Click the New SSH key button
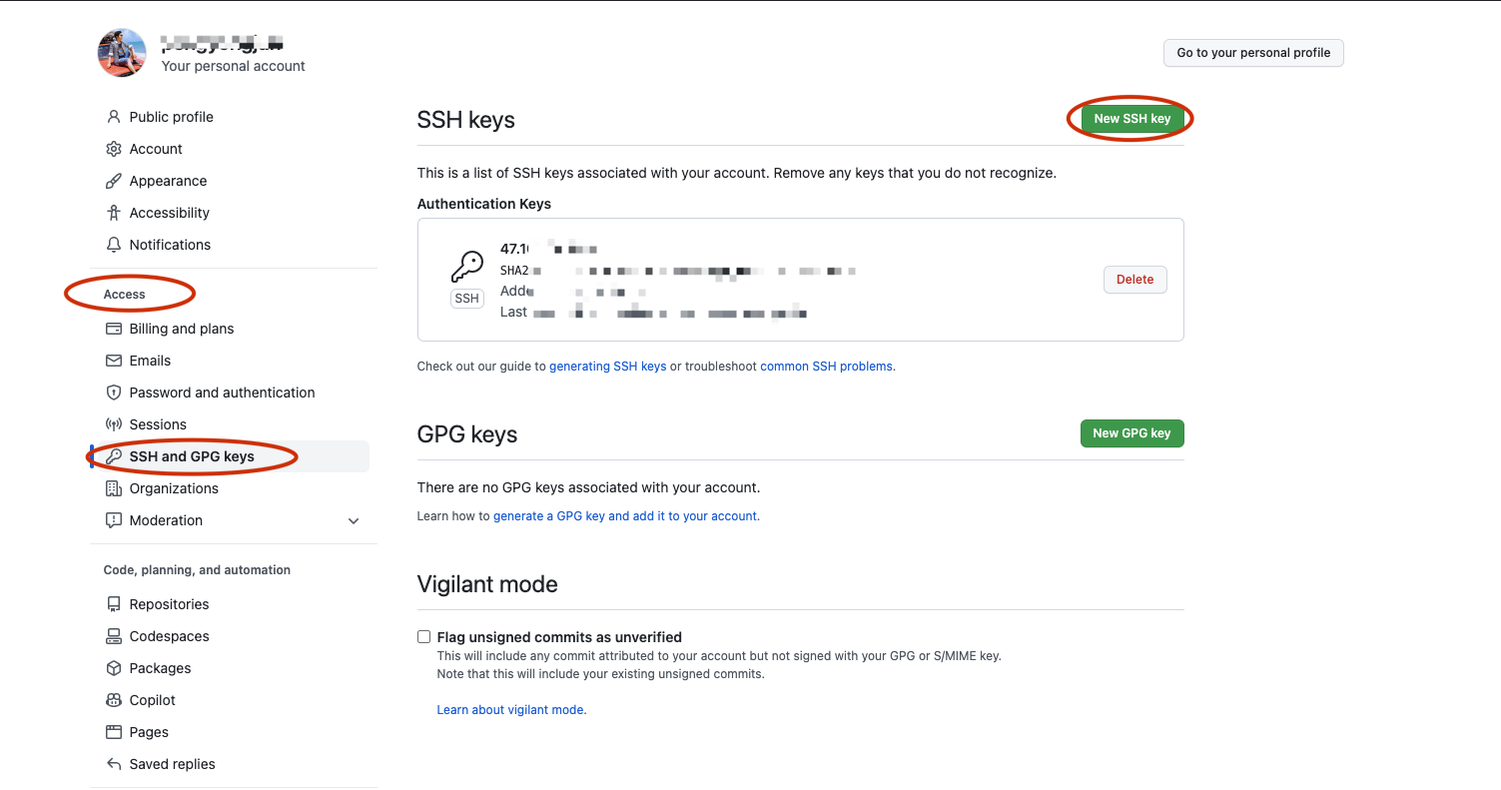Viewport: 1501px width, 790px height. point(1132,118)
